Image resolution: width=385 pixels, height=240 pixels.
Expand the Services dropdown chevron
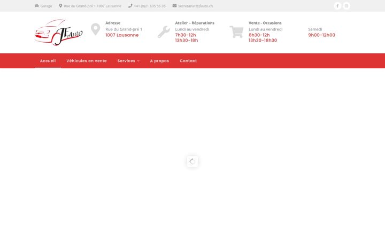138,61
